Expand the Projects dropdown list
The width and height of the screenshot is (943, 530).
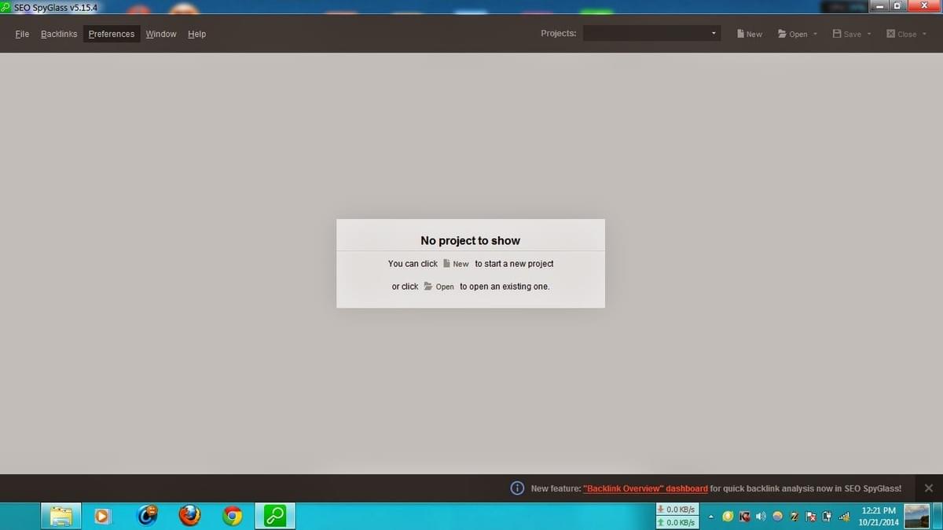click(714, 34)
